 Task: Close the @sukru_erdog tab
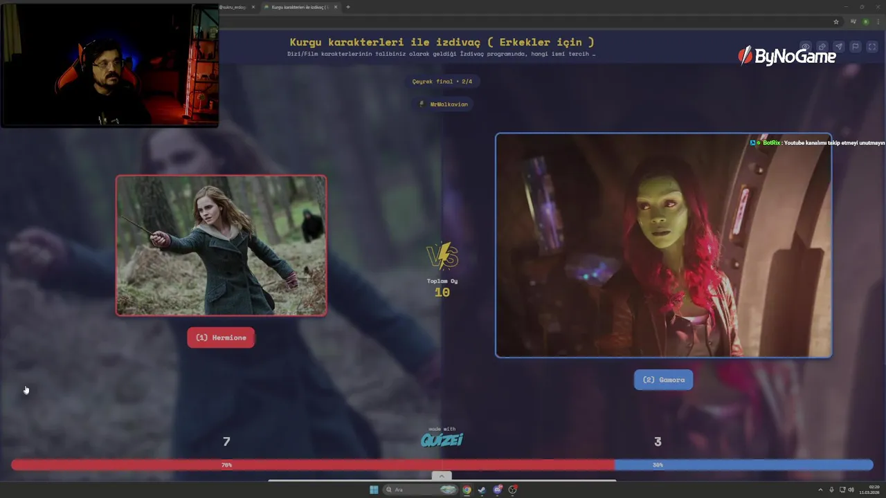(x=253, y=7)
